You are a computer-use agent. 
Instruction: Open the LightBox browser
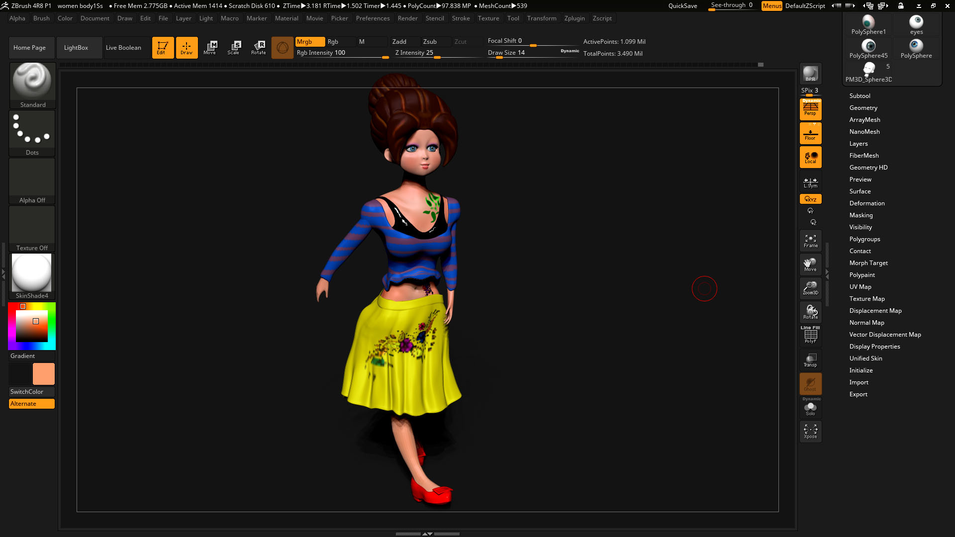pyautogui.click(x=76, y=47)
